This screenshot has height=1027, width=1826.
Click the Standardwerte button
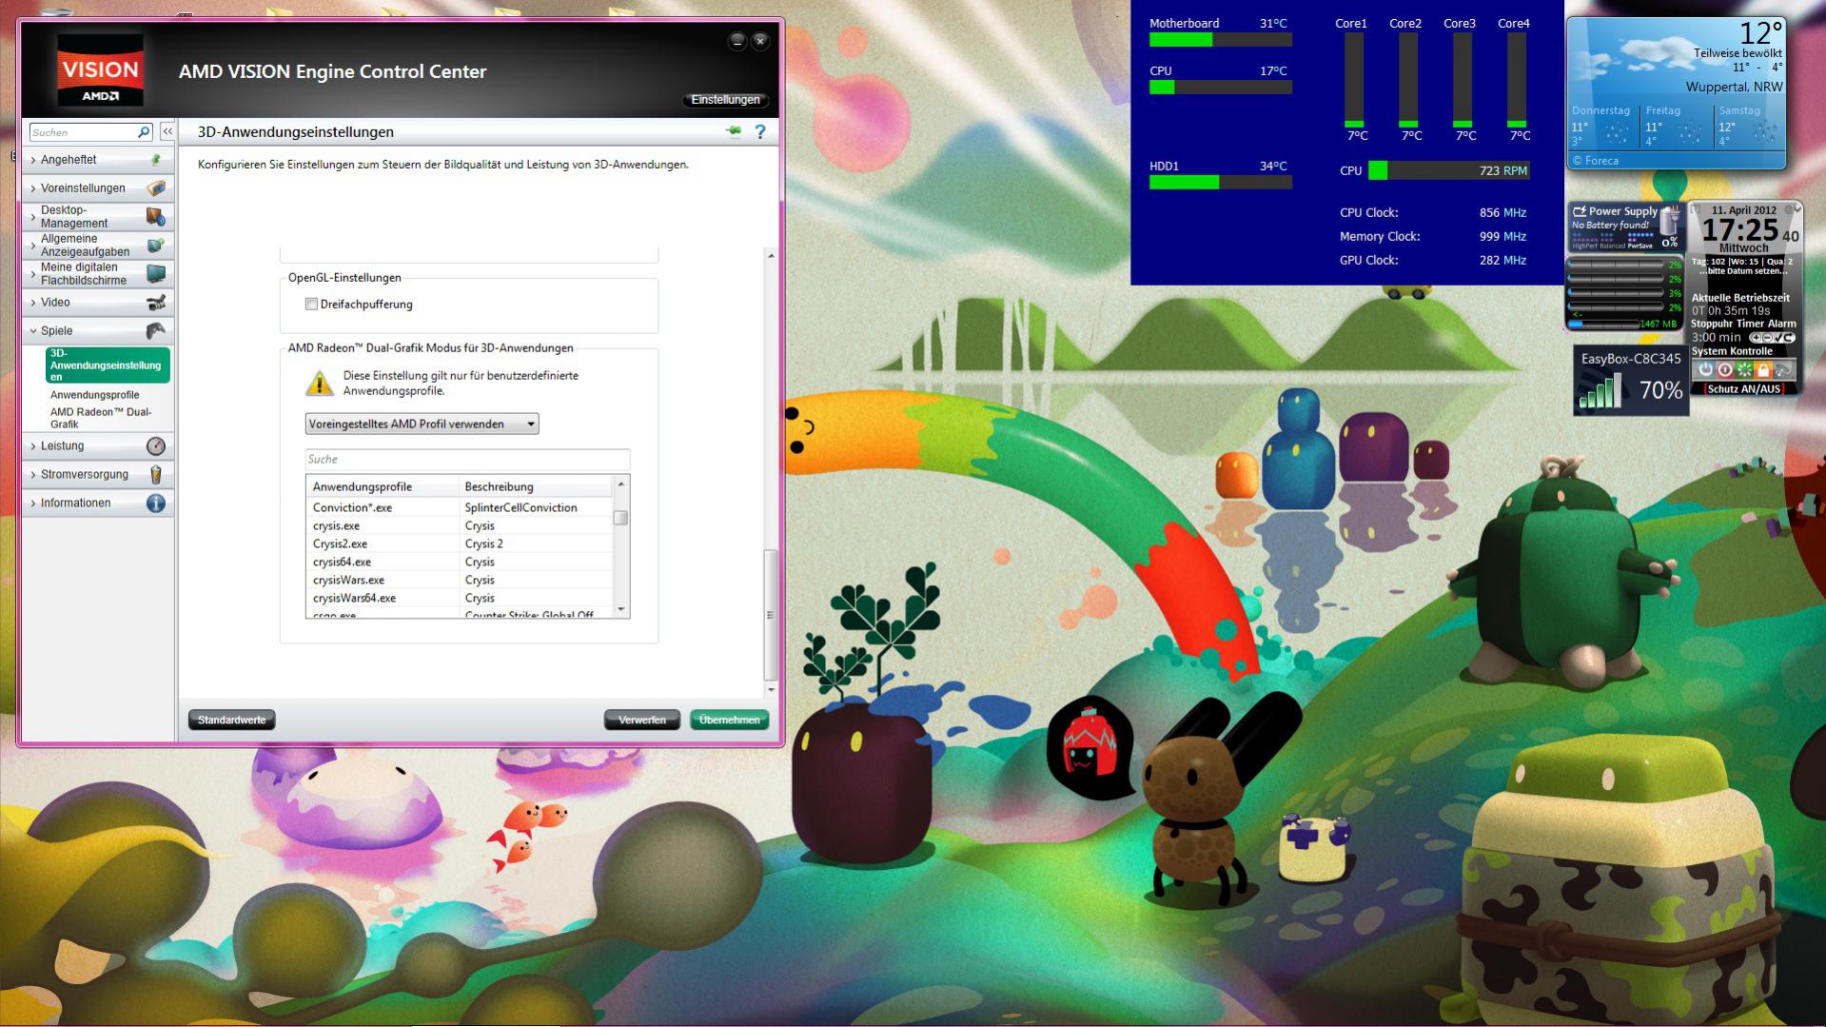[232, 721]
